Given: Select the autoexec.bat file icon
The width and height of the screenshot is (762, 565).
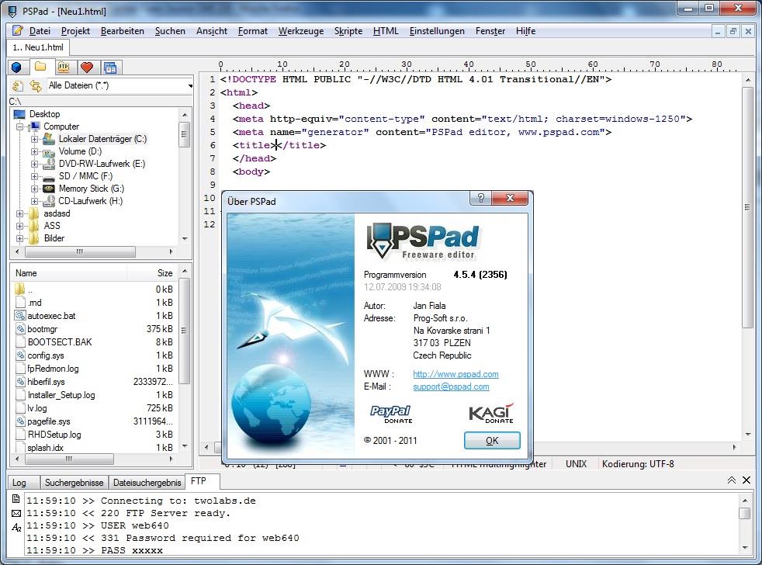Looking at the screenshot, I should [x=20, y=316].
